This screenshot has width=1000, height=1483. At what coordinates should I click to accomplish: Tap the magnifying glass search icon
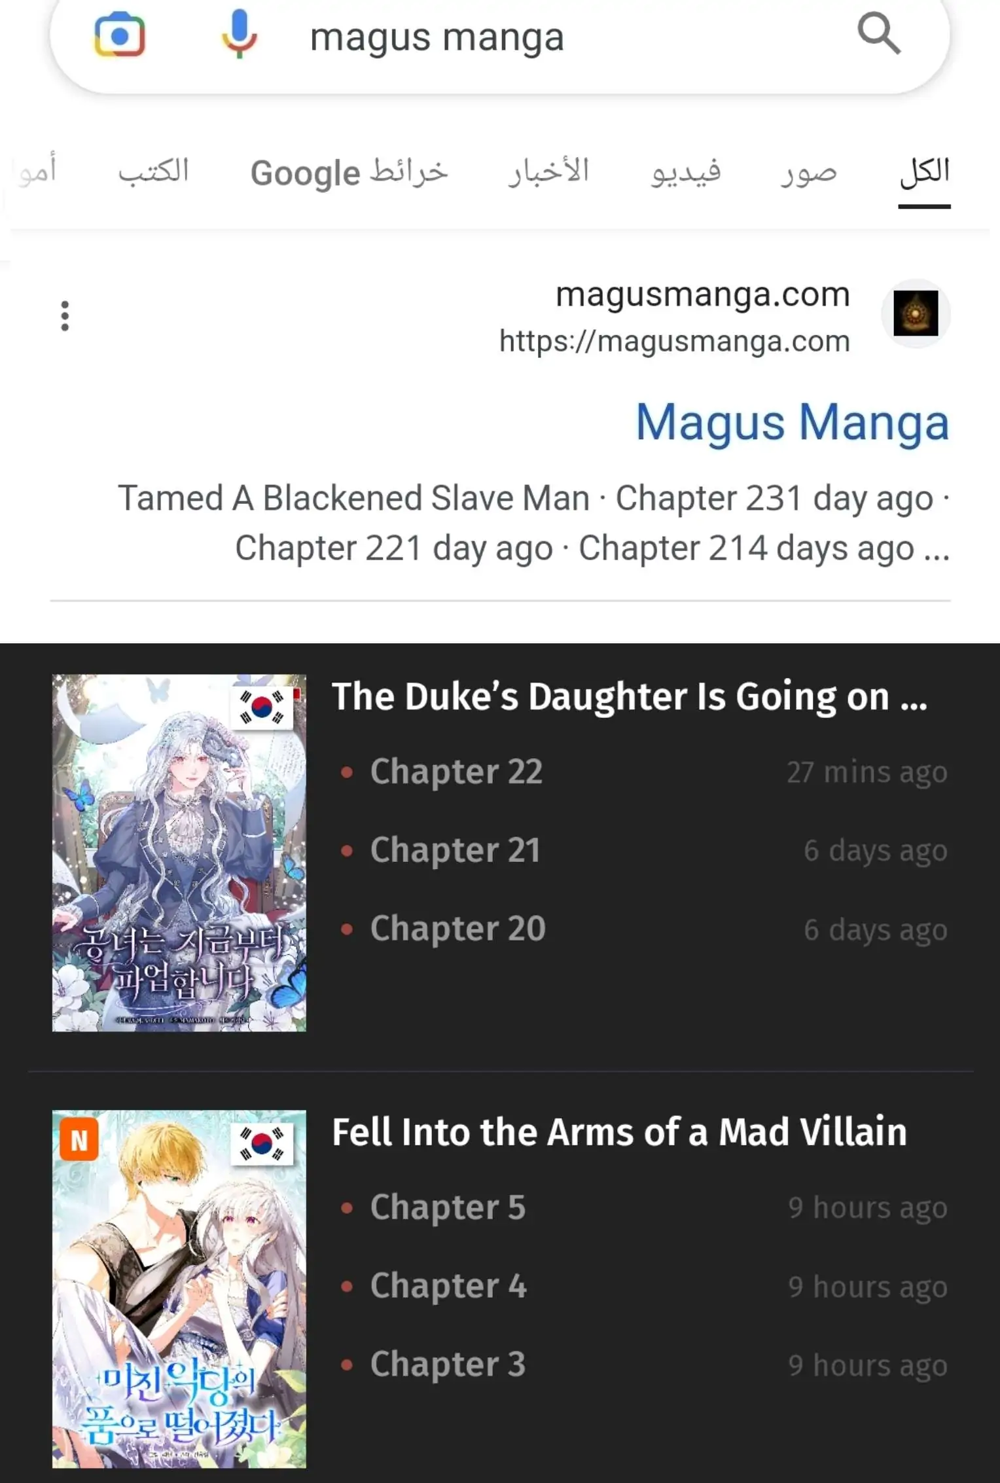click(x=878, y=34)
